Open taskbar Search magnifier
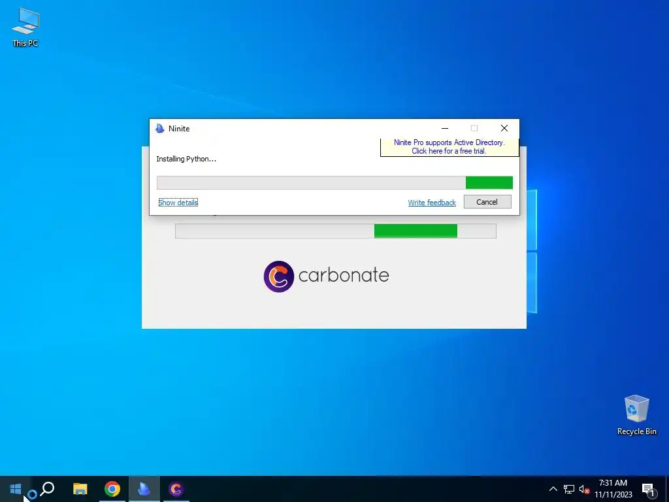 click(x=47, y=489)
